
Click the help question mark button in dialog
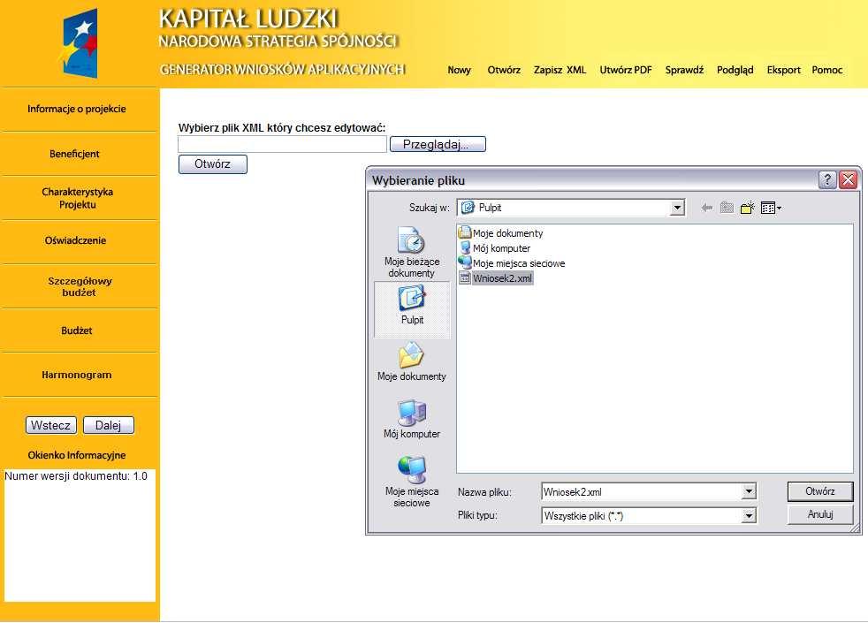coord(827,179)
